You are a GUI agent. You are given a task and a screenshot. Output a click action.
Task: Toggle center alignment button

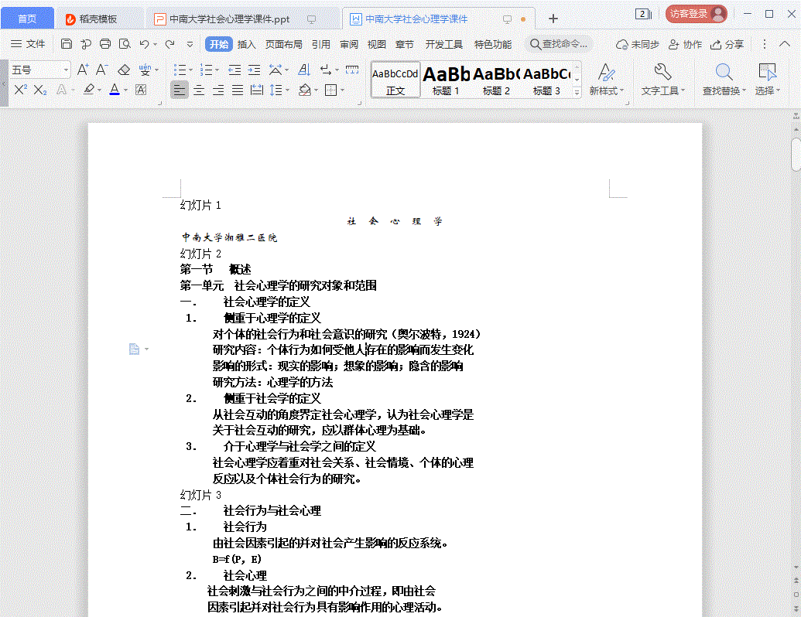click(x=199, y=90)
